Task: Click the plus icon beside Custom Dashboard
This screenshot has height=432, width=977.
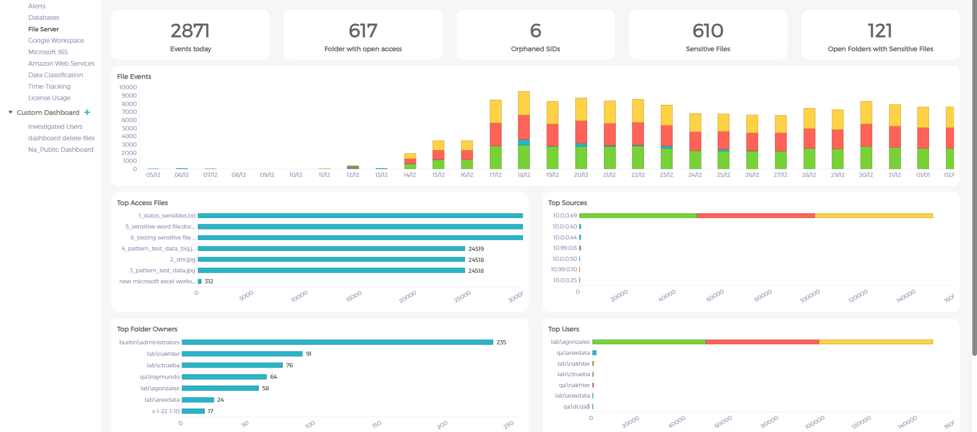Action: coord(87,112)
